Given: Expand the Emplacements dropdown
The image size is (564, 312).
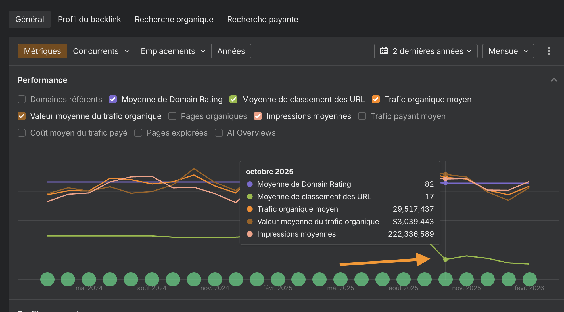Looking at the screenshot, I should click(173, 51).
